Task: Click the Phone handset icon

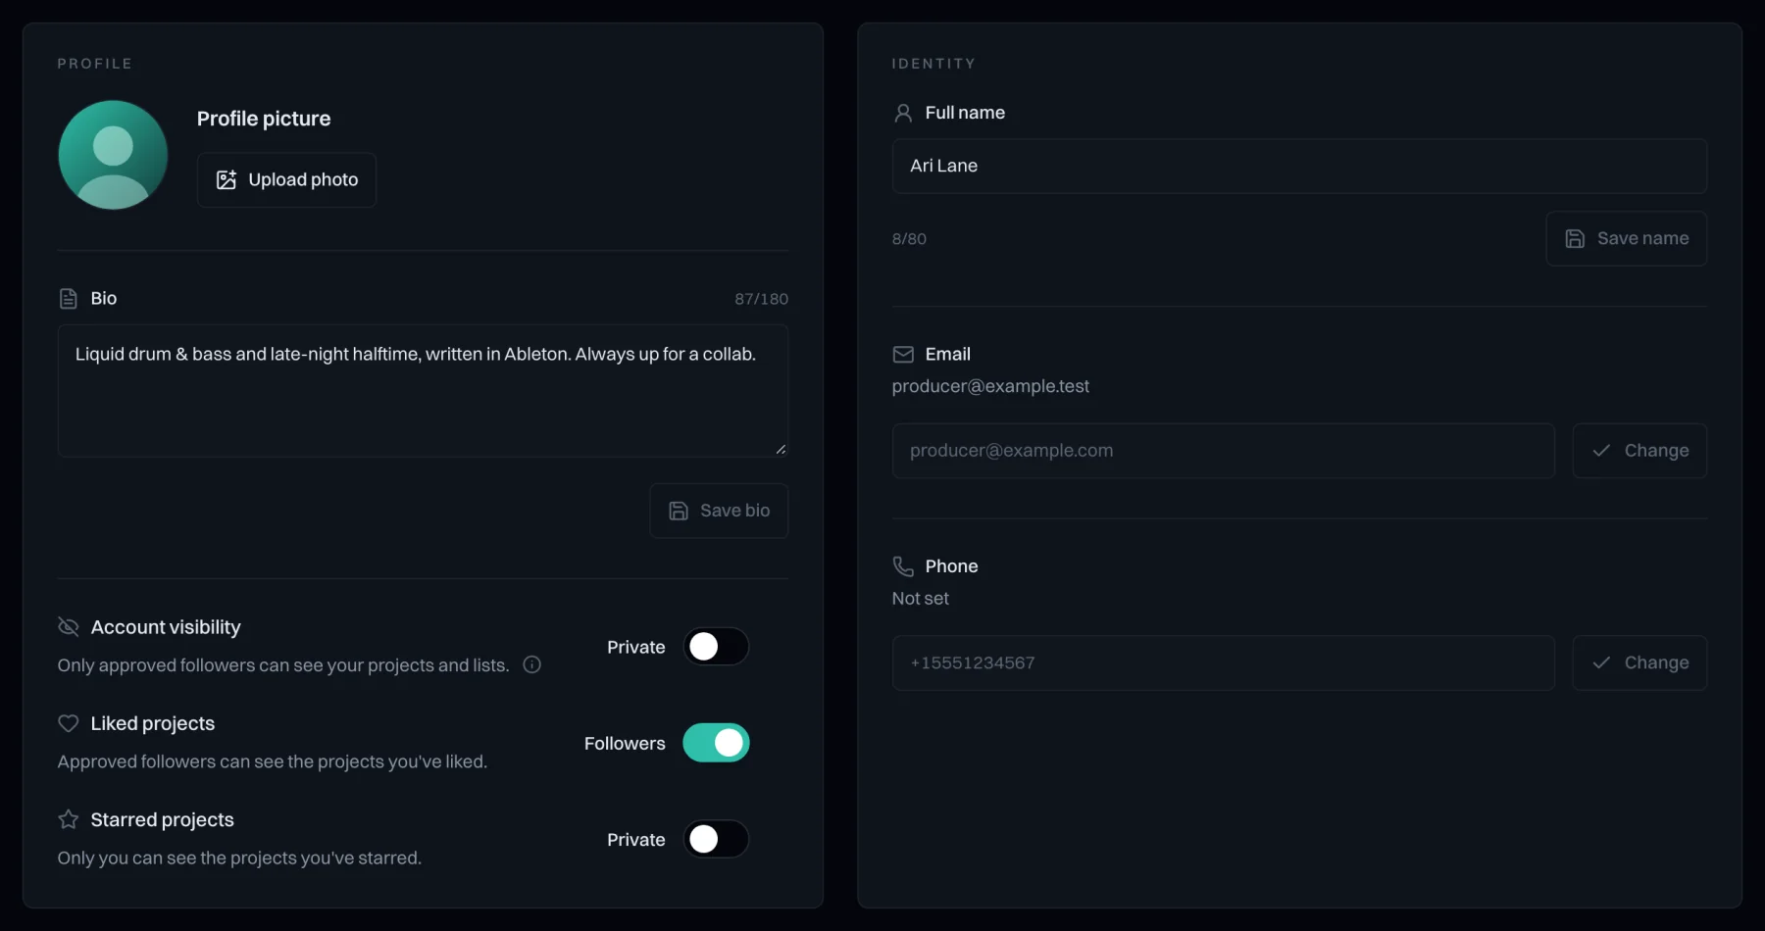Action: coord(903,566)
